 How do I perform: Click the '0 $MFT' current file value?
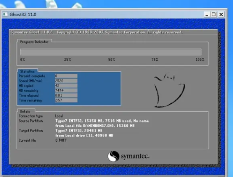pyautogui.click(x=61, y=140)
